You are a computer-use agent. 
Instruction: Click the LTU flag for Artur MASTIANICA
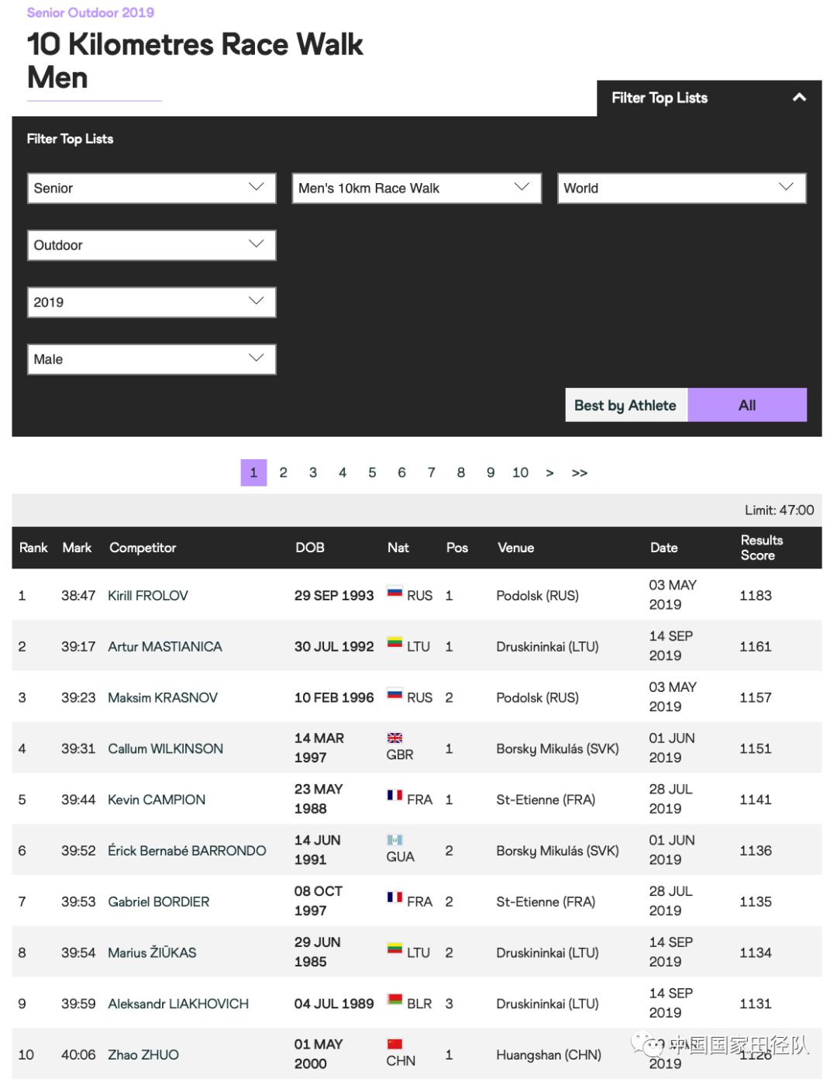[394, 643]
